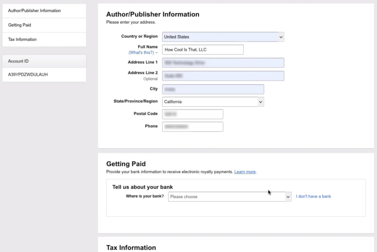Open the Tax Information section

tap(23, 39)
